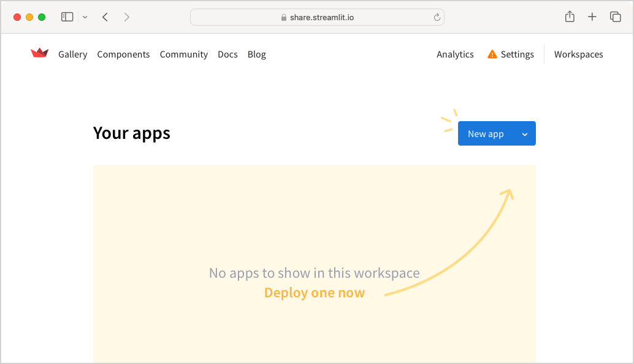Image resolution: width=634 pixels, height=364 pixels.
Task: Click the red close window button
Action: click(x=17, y=17)
